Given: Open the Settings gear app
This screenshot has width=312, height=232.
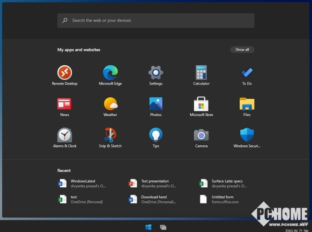Looking at the screenshot, I should (x=156, y=73).
